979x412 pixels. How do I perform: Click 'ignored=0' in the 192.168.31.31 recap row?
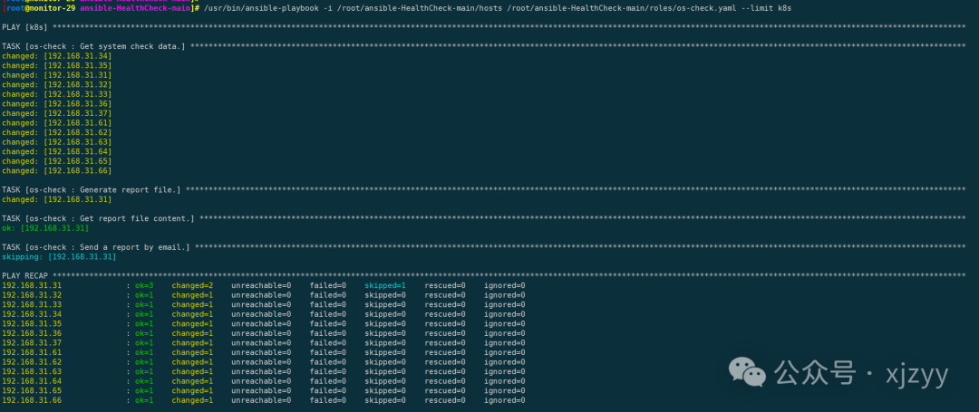[505, 285]
